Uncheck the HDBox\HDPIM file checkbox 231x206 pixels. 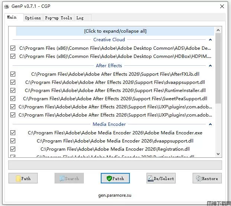tap(13, 56)
